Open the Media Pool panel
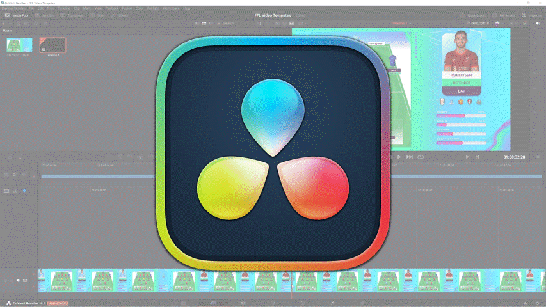 (17, 15)
